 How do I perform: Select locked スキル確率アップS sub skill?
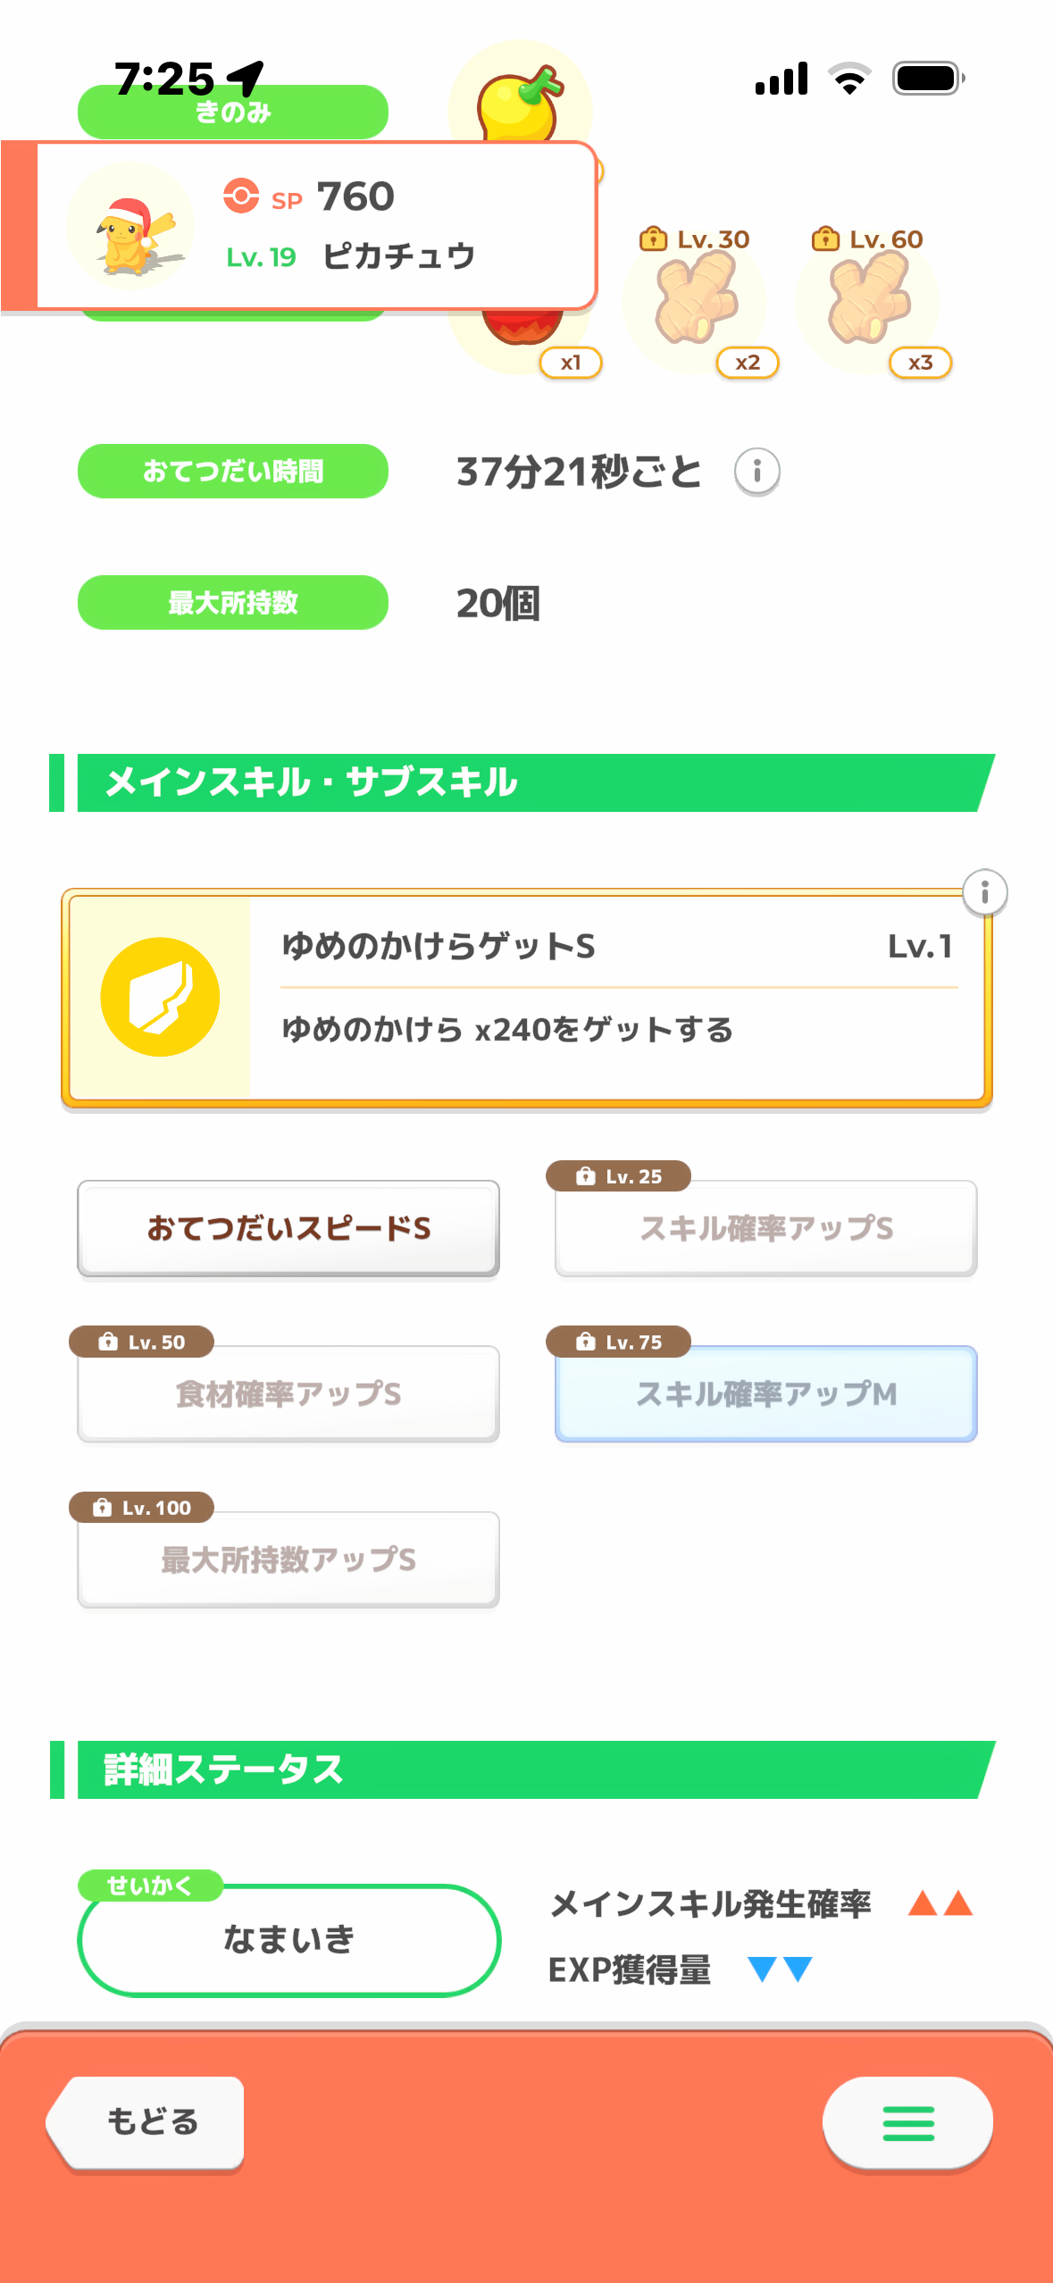[x=765, y=1228]
